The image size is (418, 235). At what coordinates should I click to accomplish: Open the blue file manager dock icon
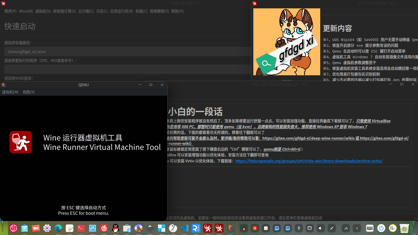coord(25,228)
